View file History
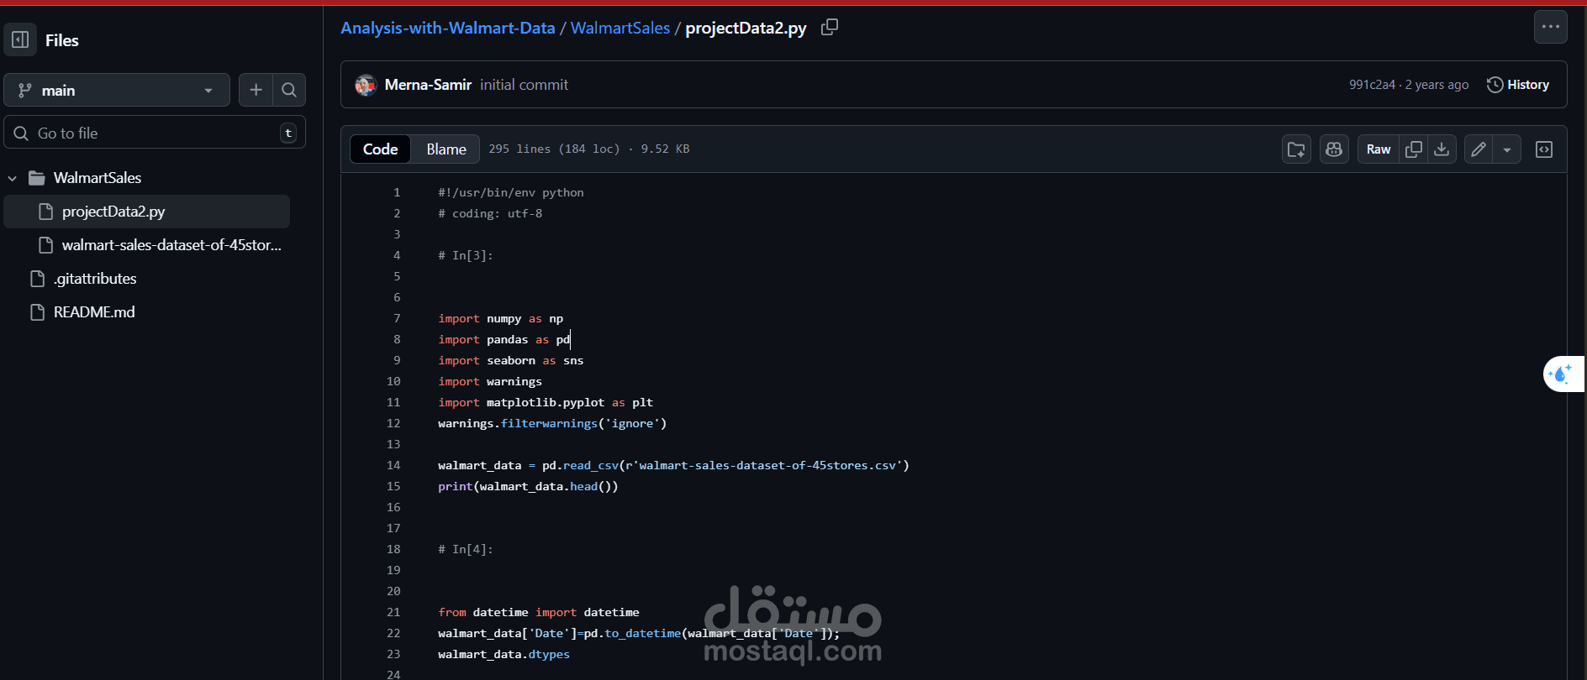Viewport: 1587px width, 680px height. (1518, 85)
